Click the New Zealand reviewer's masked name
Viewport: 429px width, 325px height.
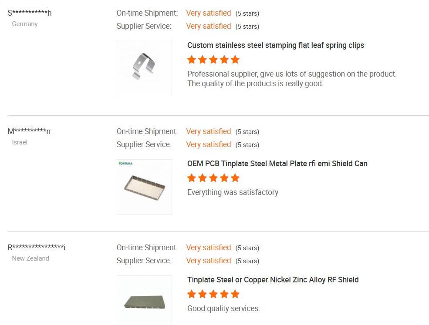pos(37,248)
